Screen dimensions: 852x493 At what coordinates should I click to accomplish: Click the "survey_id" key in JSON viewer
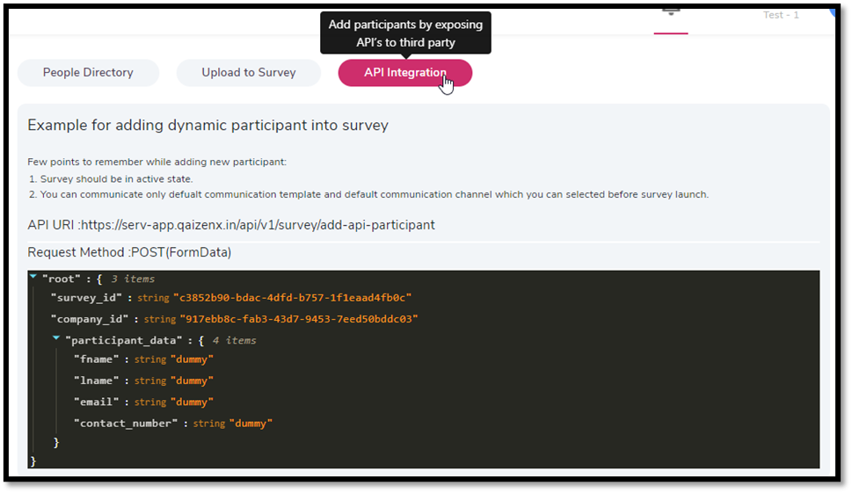pos(89,298)
